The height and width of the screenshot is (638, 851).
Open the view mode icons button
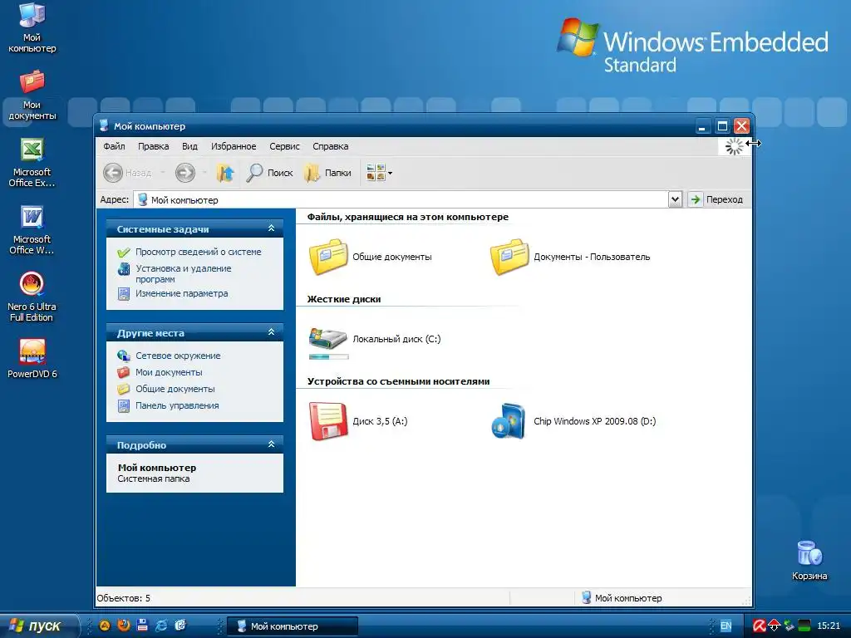tap(376, 173)
